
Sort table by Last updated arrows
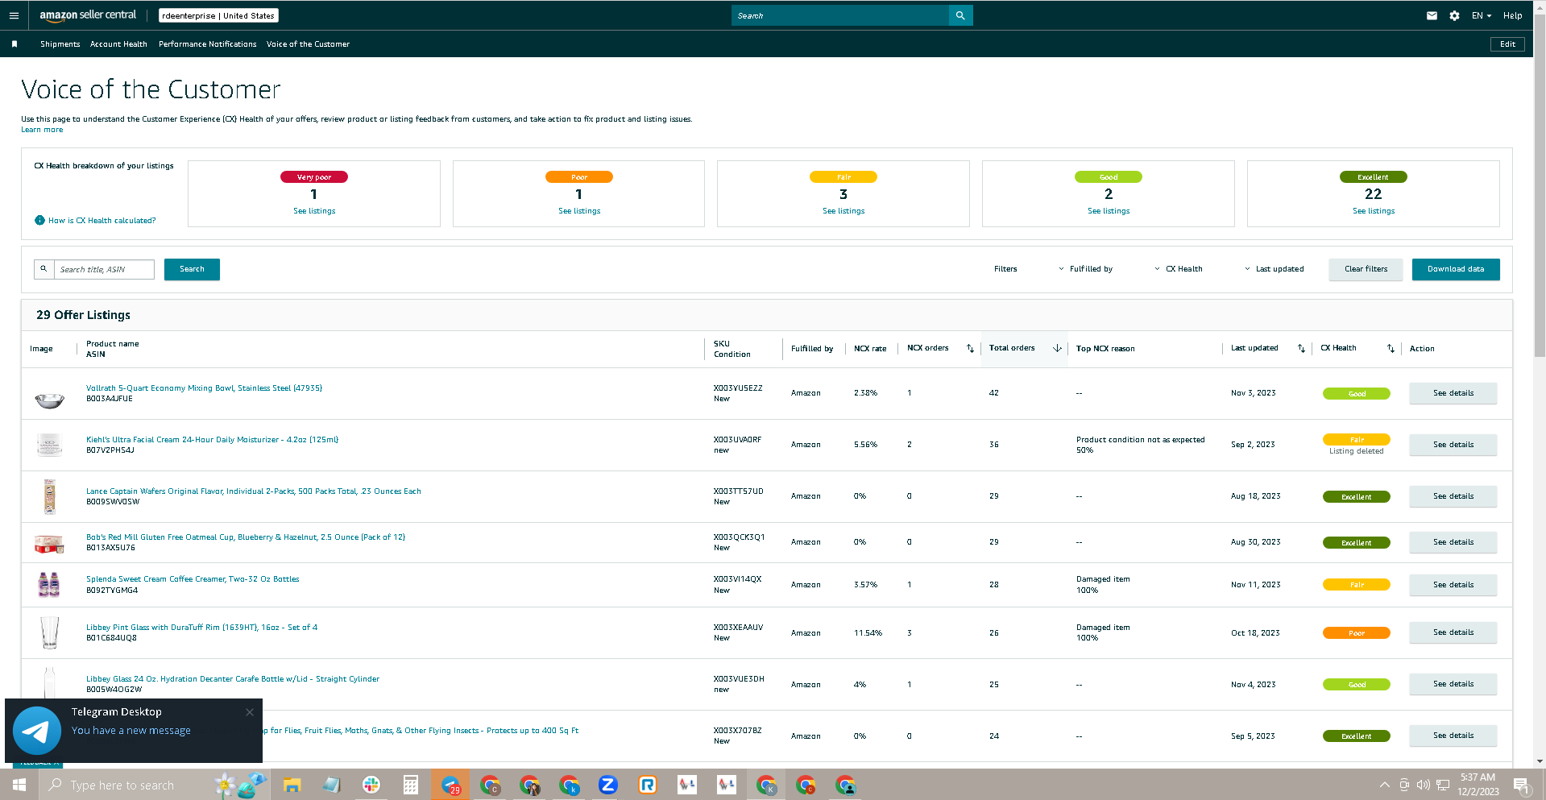[x=1301, y=349]
